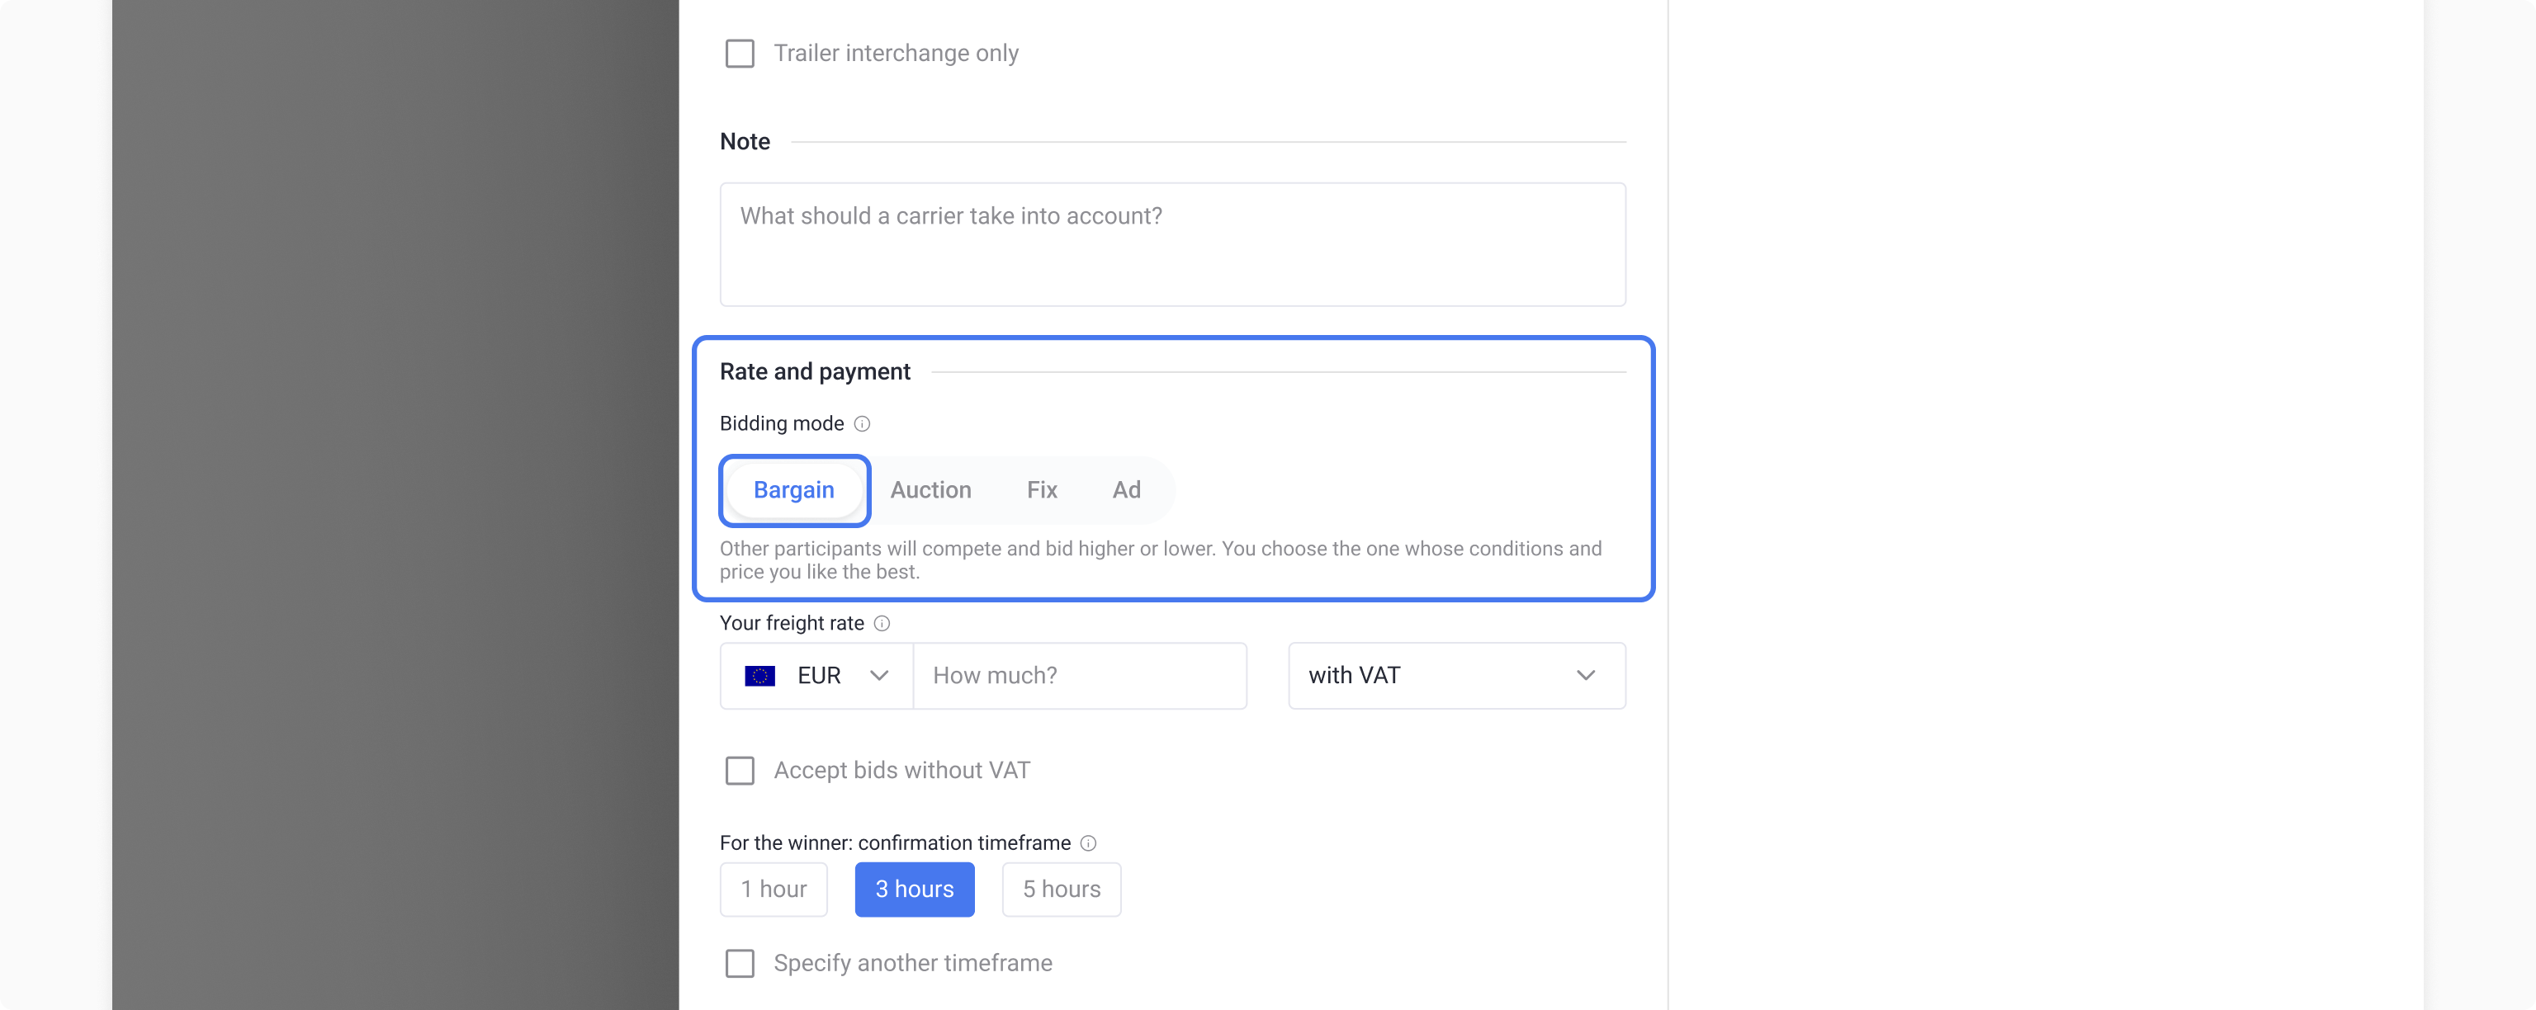
Task: Pick the 5 hours timeframe option
Action: [x=1062, y=889]
